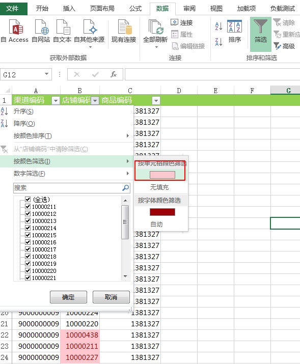Uncheck the 10000220 checkbox
Screen dimensions: 300x364
(28, 270)
